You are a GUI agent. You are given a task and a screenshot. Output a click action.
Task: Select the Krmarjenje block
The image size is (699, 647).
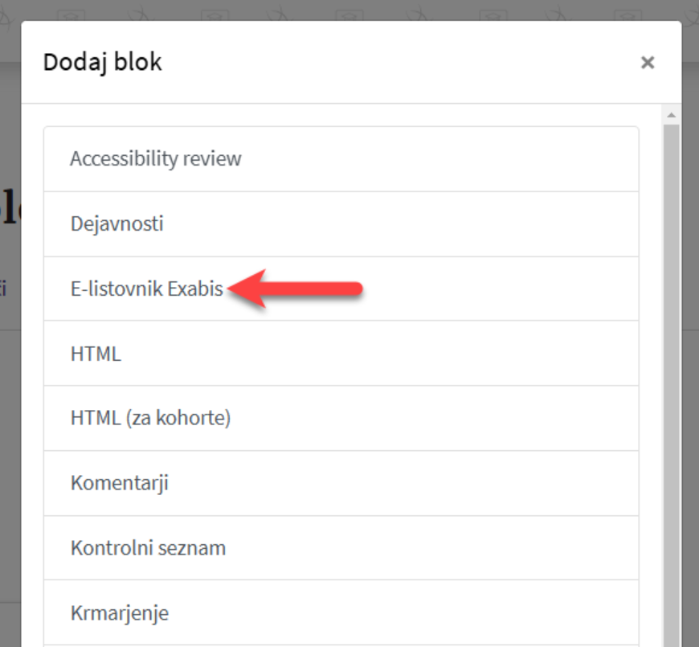click(120, 613)
